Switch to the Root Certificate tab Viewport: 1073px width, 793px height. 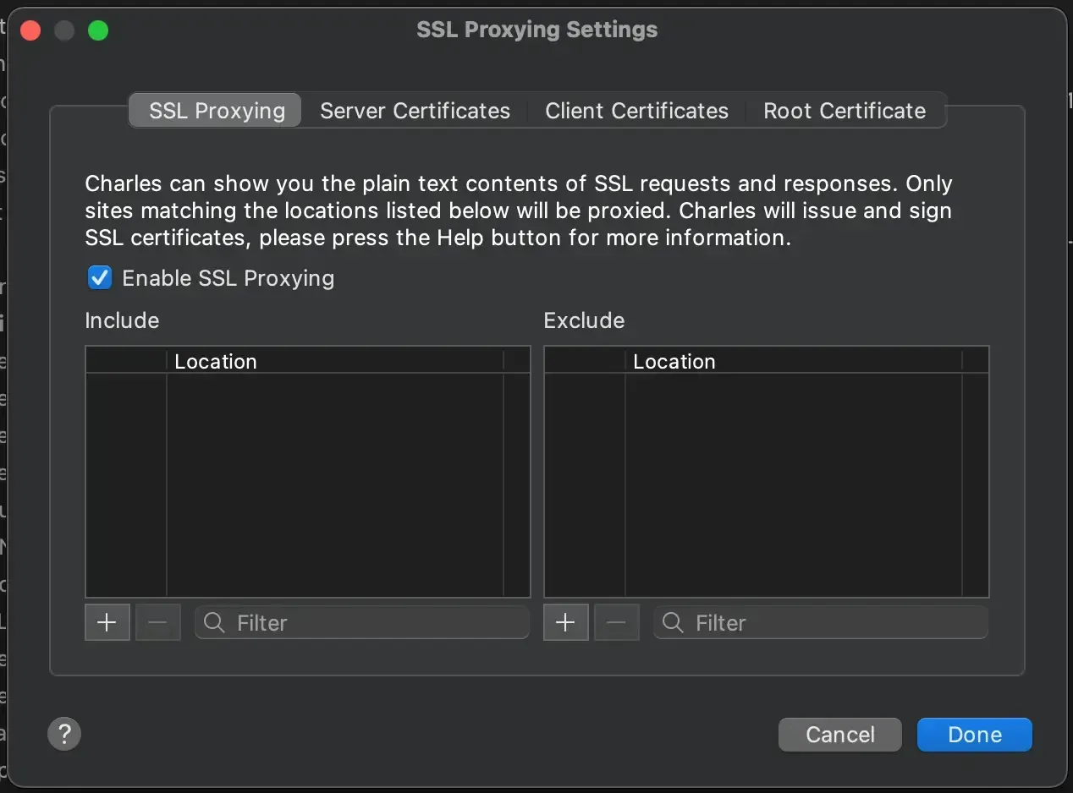(844, 111)
